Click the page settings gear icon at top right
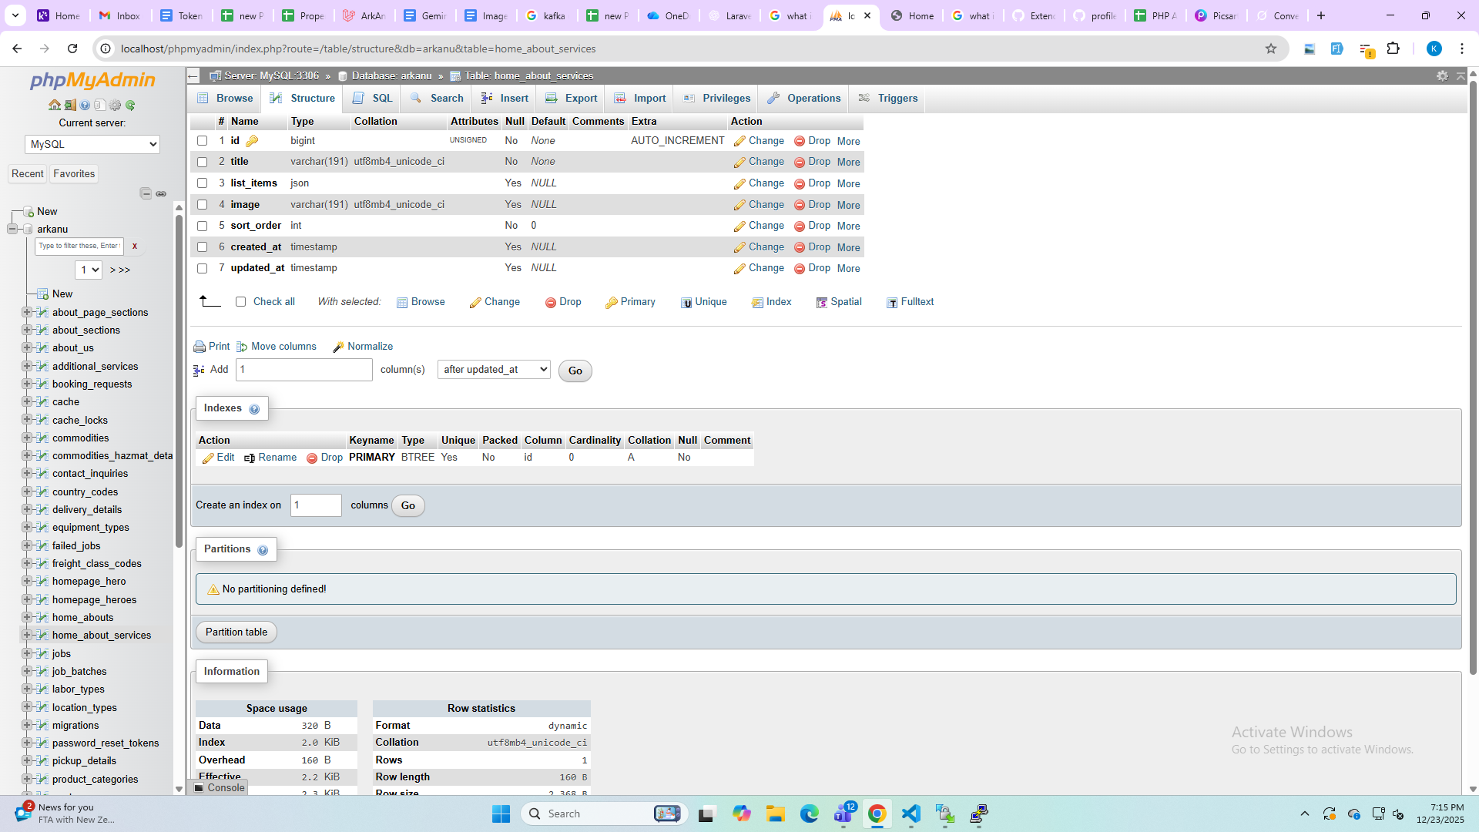 tap(1442, 75)
